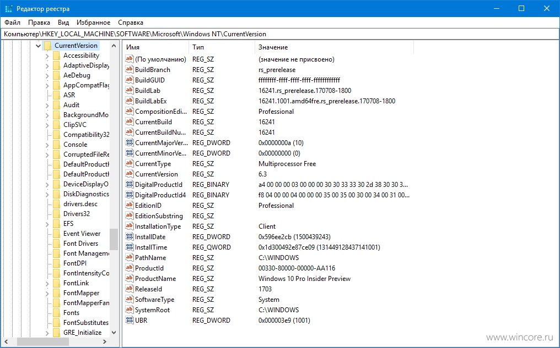Expand the ClipSVC key

(47, 125)
